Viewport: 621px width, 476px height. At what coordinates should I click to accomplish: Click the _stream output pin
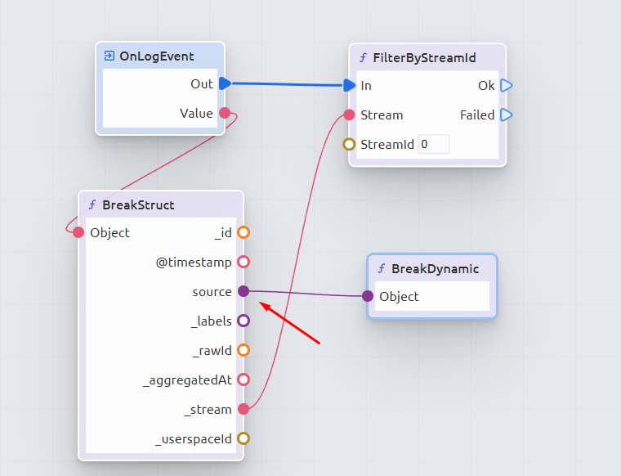pyautogui.click(x=243, y=409)
